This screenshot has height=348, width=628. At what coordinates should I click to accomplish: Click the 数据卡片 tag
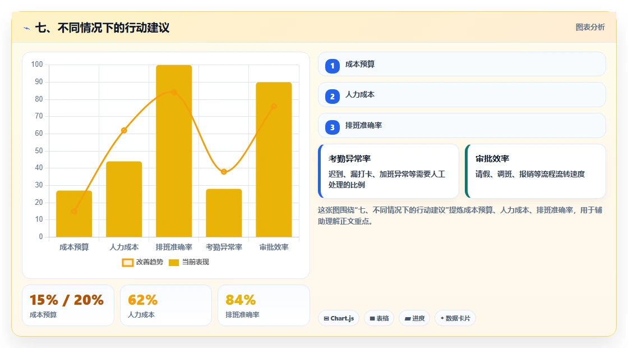click(x=455, y=318)
